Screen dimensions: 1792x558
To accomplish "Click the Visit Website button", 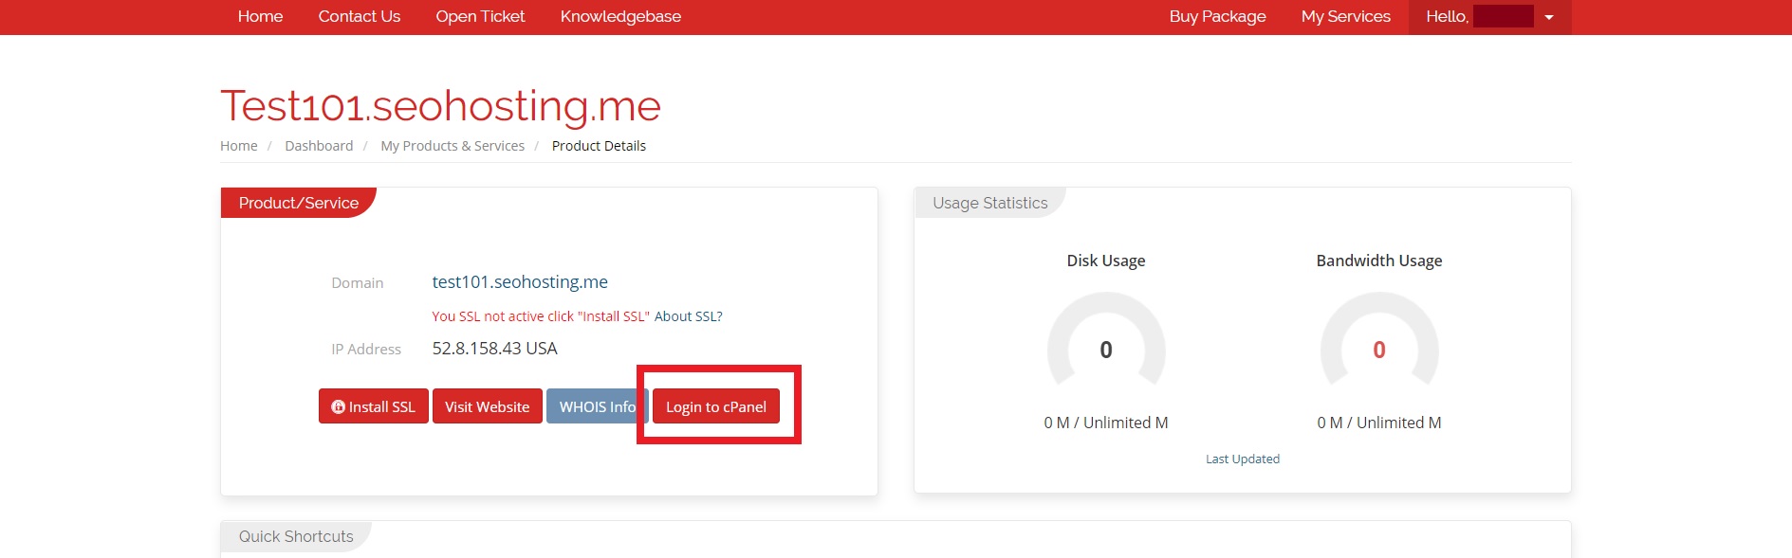I will coord(488,406).
